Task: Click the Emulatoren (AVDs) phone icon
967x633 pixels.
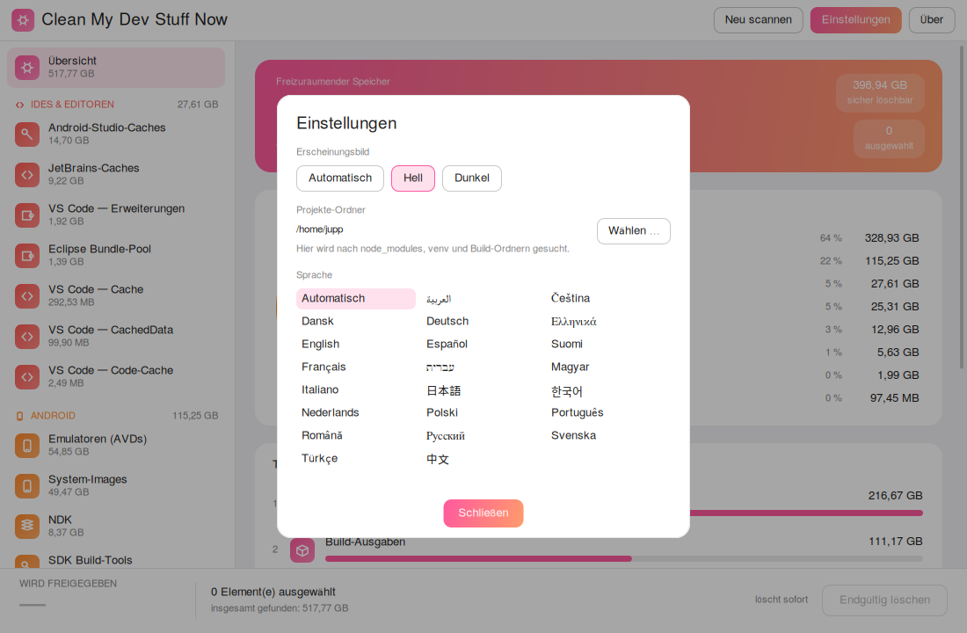Action: coord(27,446)
